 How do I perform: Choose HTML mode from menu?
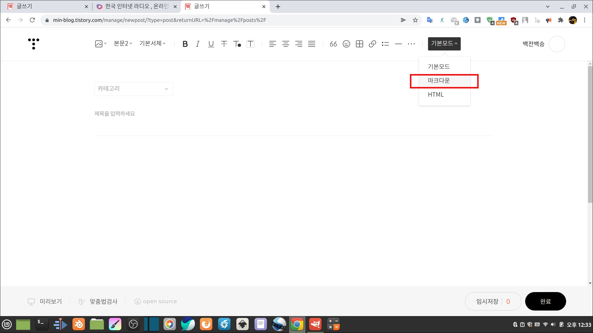[x=436, y=95]
